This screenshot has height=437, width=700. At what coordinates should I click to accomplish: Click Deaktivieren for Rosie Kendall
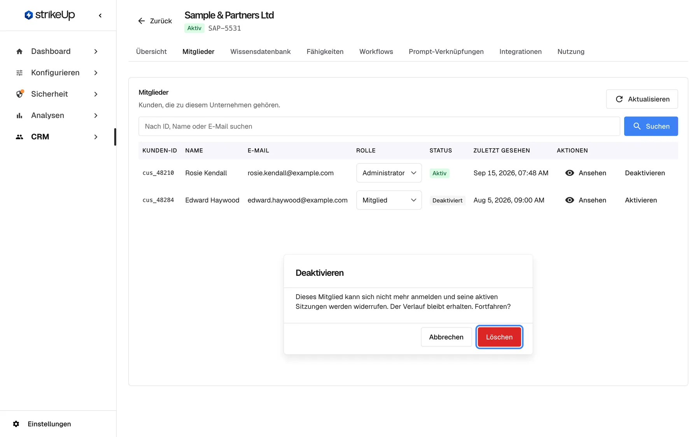[x=645, y=173]
